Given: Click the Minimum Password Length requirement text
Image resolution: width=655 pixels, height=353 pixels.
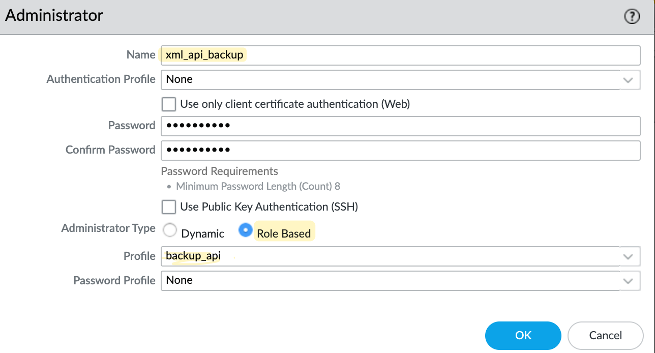Looking at the screenshot, I should (x=258, y=186).
